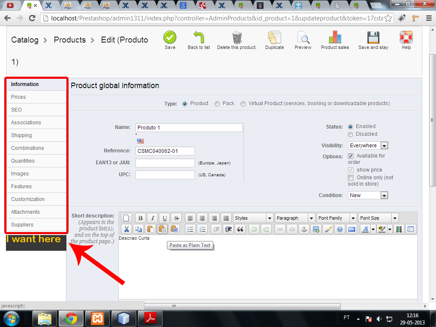Align text right in editor
The width and height of the screenshot is (436, 327).
point(214,218)
